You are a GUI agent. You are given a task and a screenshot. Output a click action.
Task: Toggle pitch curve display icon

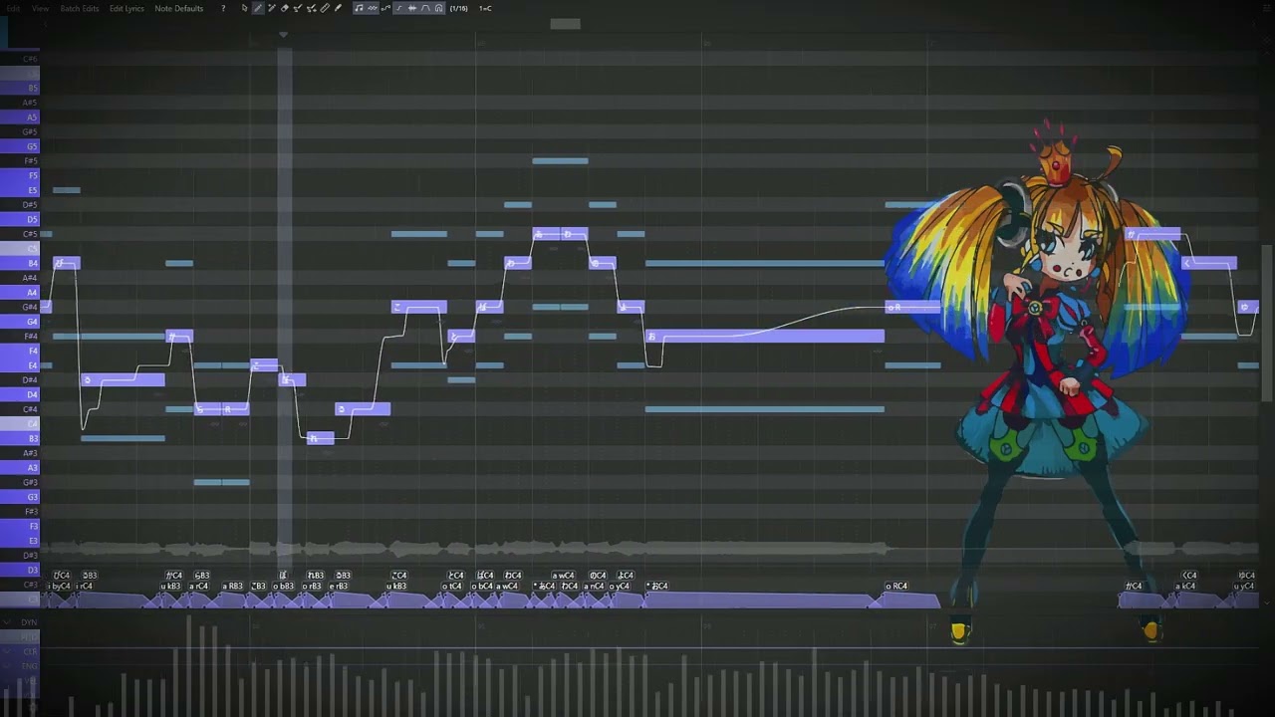click(x=385, y=8)
